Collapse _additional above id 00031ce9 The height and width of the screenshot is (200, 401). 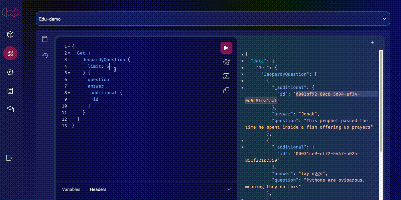(243, 147)
